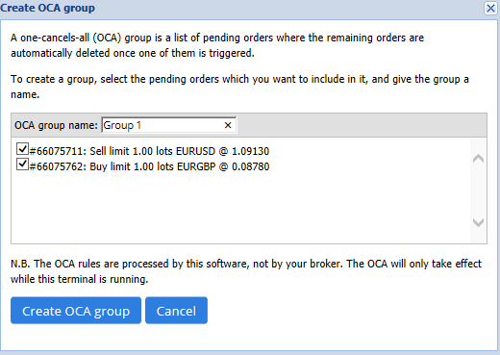
Task: Clear the OCA group name field
Action: (x=228, y=125)
